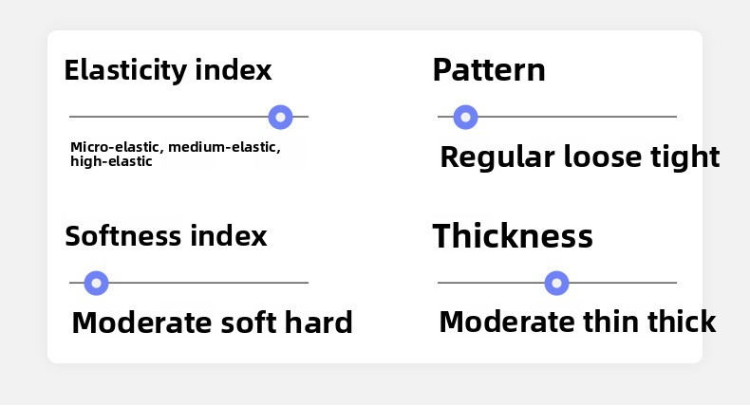Select the Pattern heading
750x406 pixels.
tap(489, 70)
